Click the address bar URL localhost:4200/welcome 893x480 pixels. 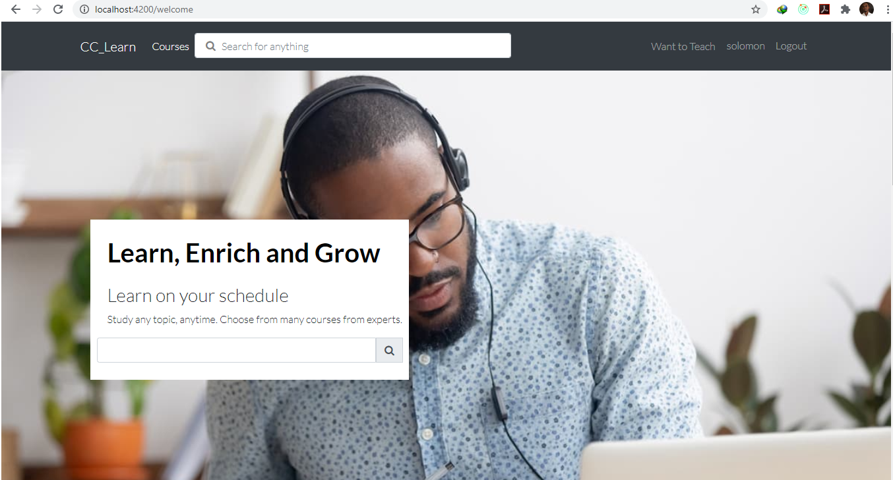[144, 9]
